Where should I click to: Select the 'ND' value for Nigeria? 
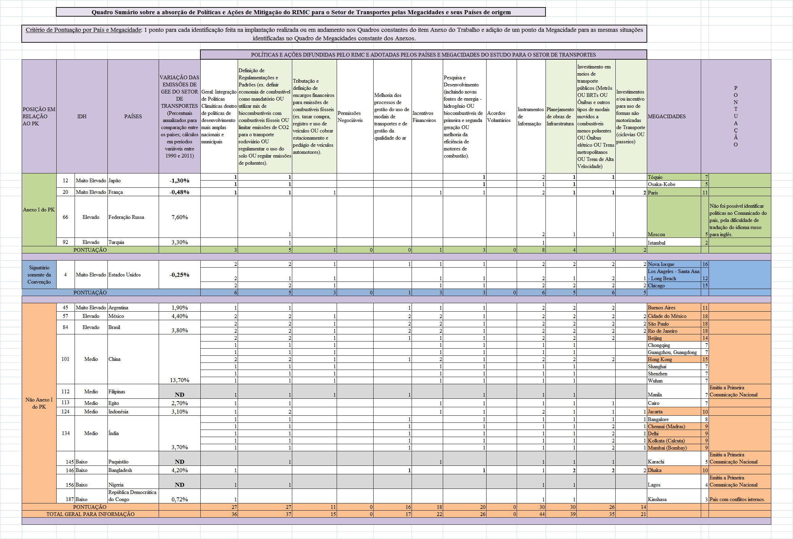[x=179, y=481]
